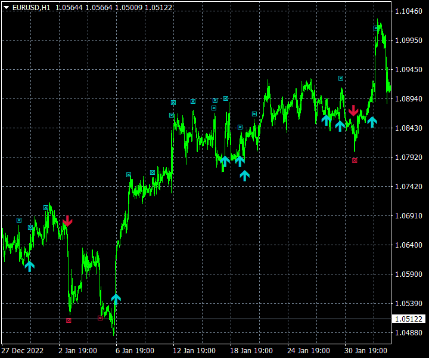This screenshot has height=358, width=429.
Task: Select the cyan close marker at 1.08940 left of 18 Jan
Action: 226,98
